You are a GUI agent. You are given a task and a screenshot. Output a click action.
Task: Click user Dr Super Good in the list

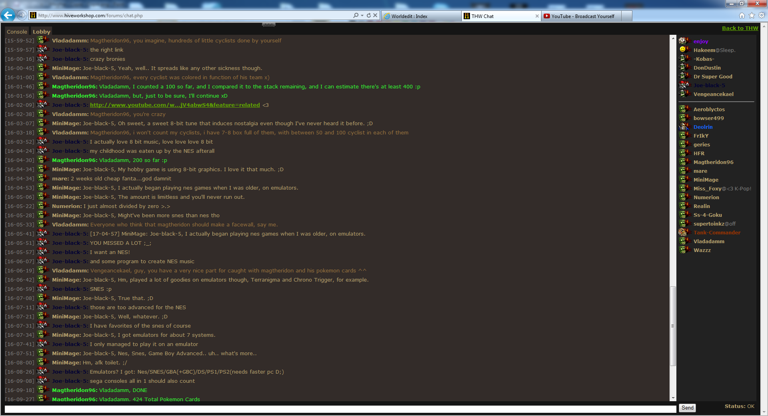click(713, 76)
